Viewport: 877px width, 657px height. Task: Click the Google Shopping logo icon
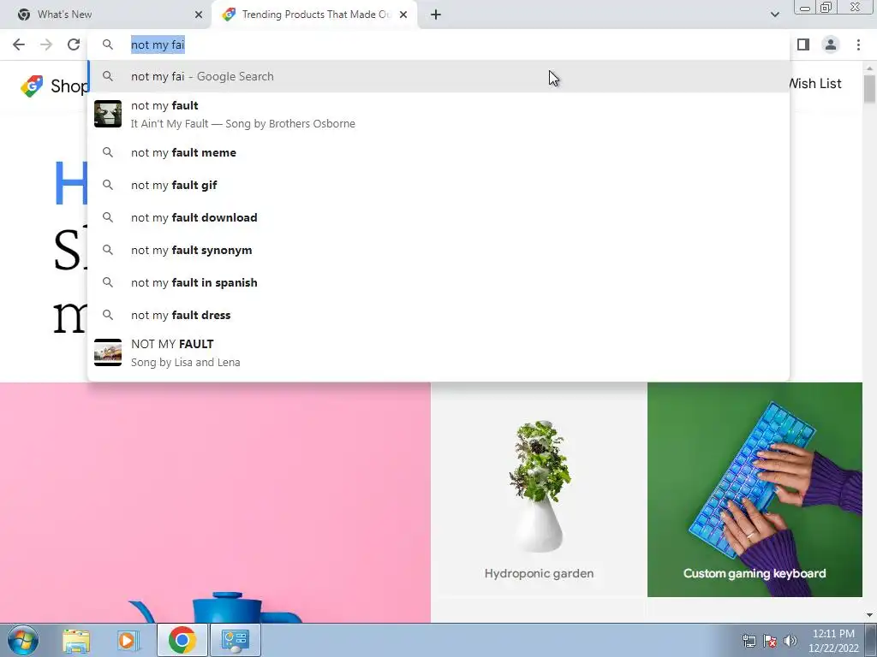[x=32, y=86]
